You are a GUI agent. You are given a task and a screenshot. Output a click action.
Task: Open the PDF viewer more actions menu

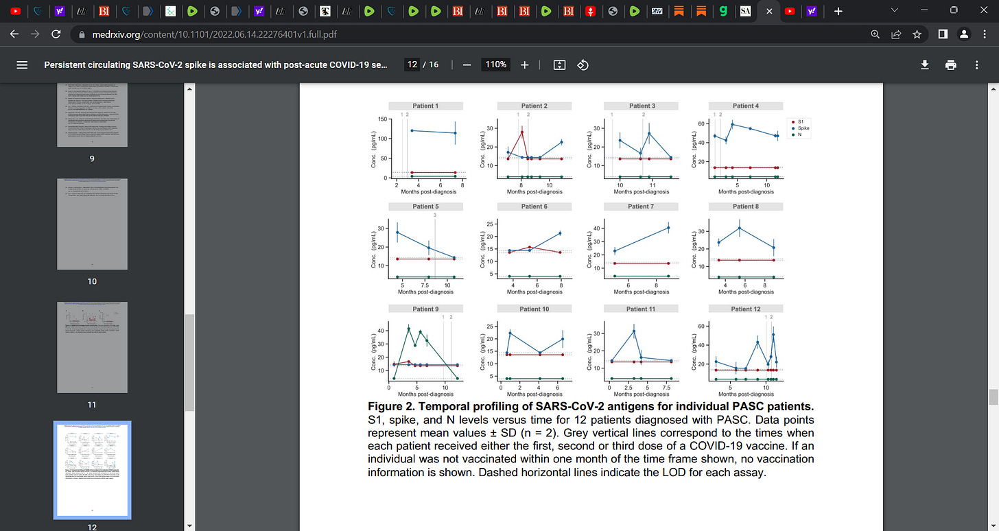[x=976, y=64]
